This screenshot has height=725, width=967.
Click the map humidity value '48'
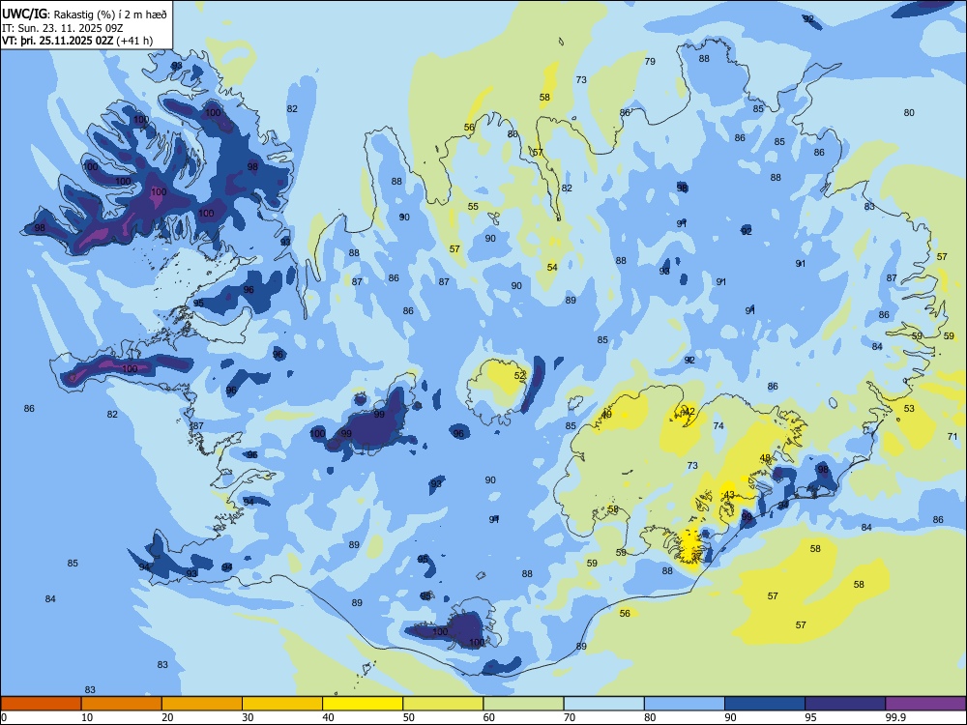765,458
